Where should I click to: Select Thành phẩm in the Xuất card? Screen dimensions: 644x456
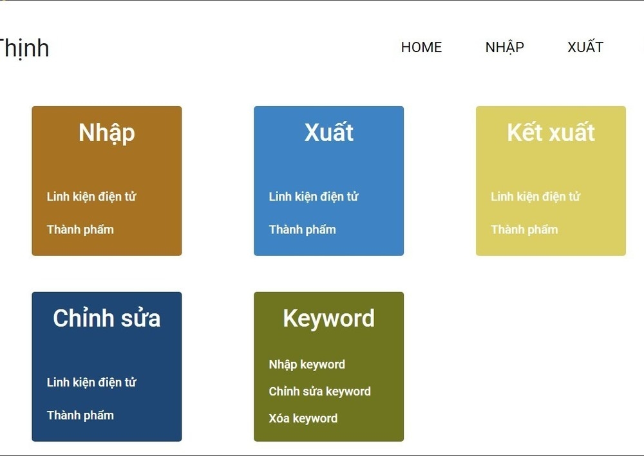coord(302,229)
